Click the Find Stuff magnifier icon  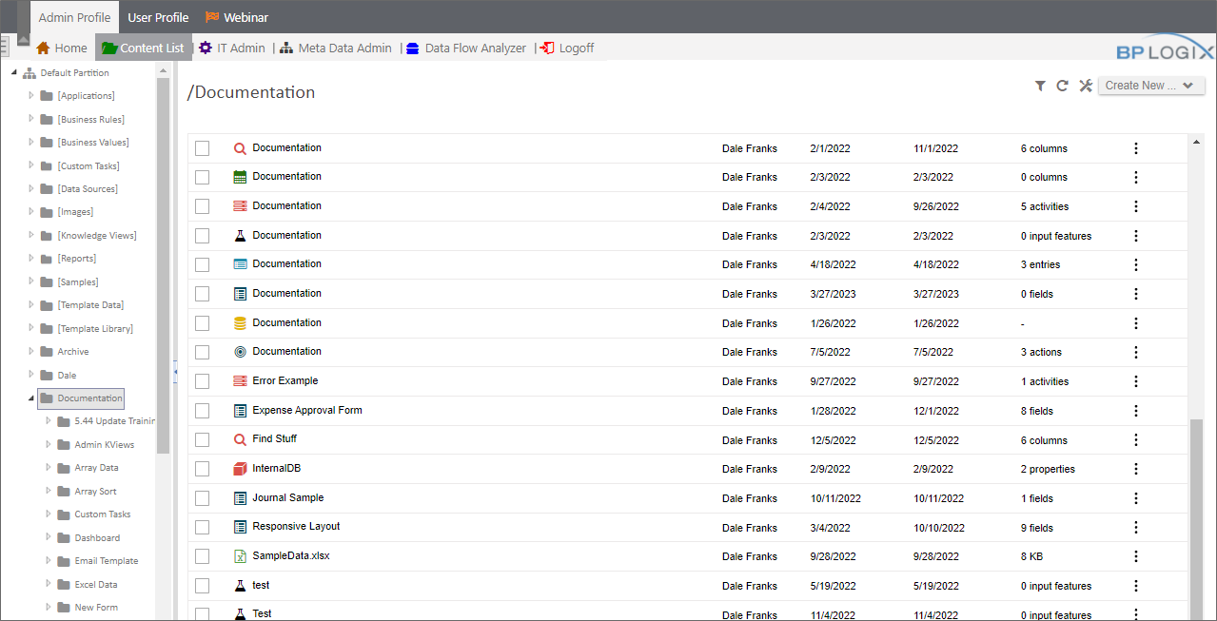tap(240, 439)
